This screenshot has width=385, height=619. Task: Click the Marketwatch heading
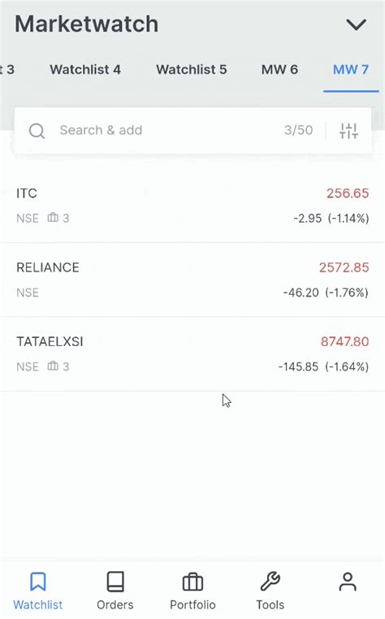[86, 24]
